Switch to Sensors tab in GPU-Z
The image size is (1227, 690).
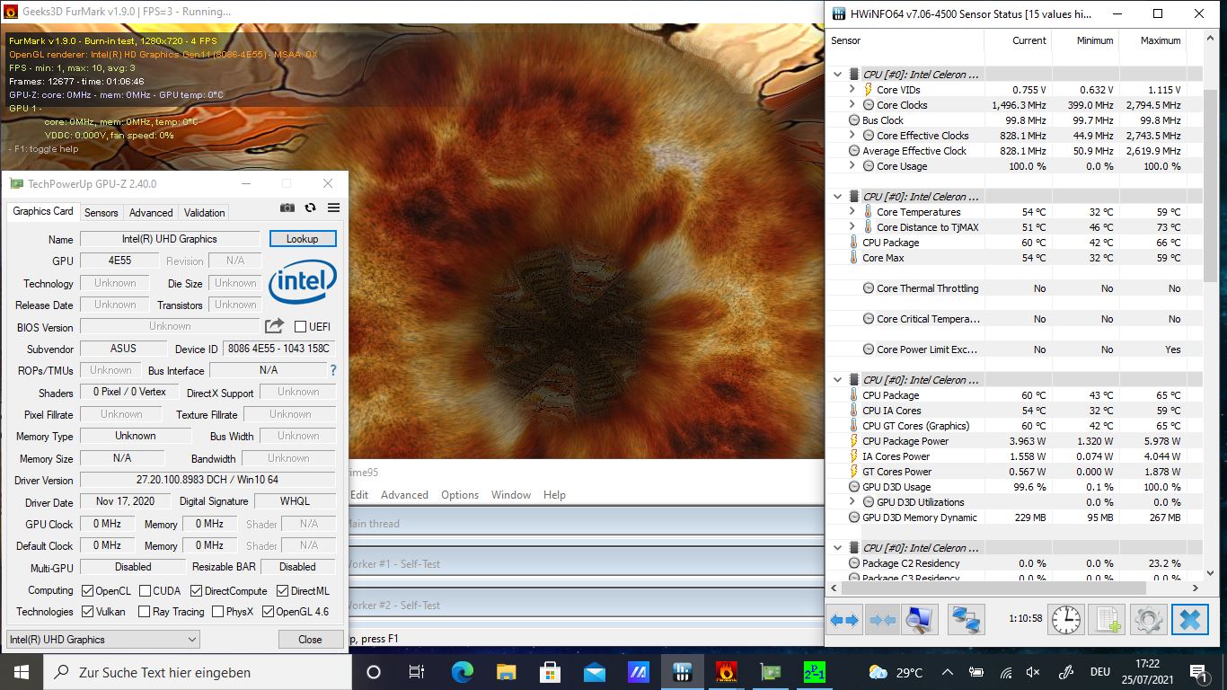tap(102, 213)
